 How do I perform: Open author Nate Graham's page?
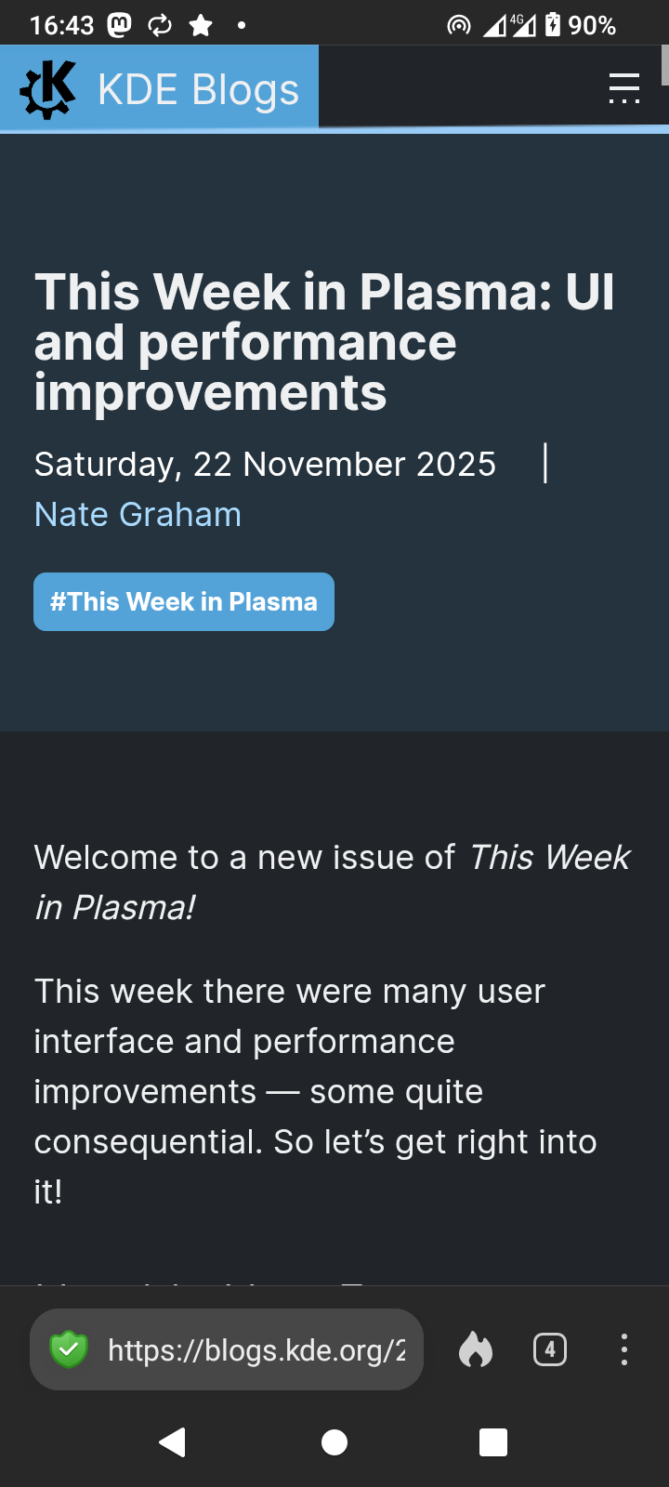[138, 515]
